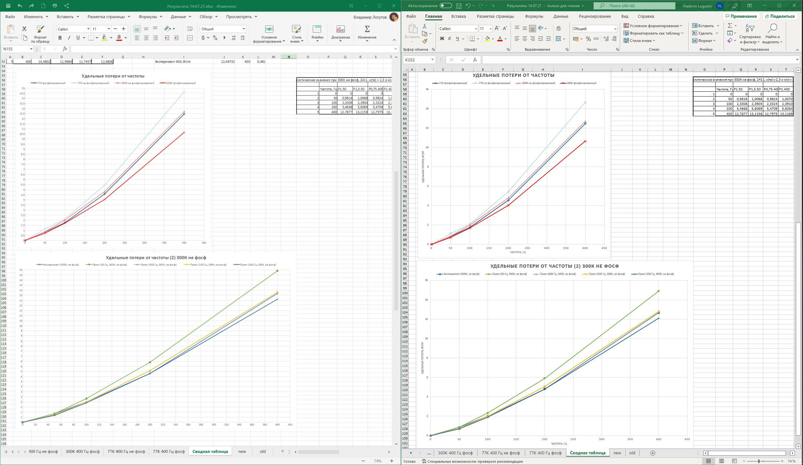Click the Share icon in left window title bar
This screenshot has height=465, width=803.
pyautogui.click(x=66, y=6)
